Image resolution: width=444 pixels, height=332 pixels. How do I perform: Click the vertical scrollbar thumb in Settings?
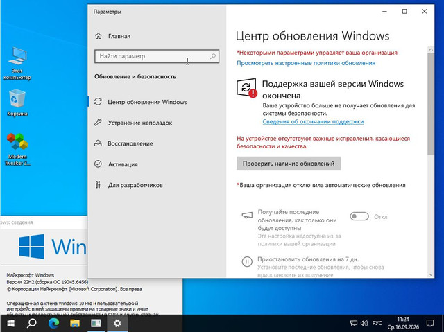point(431,103)
